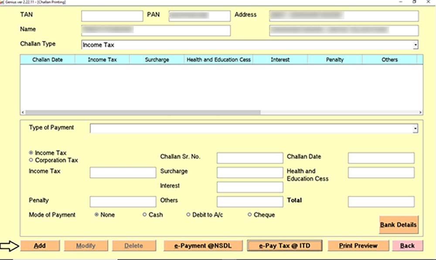This screenshot has width=436, height=260.
Task: Click the Challan Sr. No. field
Action: 249,158
